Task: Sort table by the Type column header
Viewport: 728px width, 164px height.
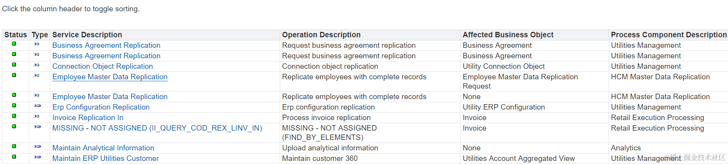Action: 40,35
